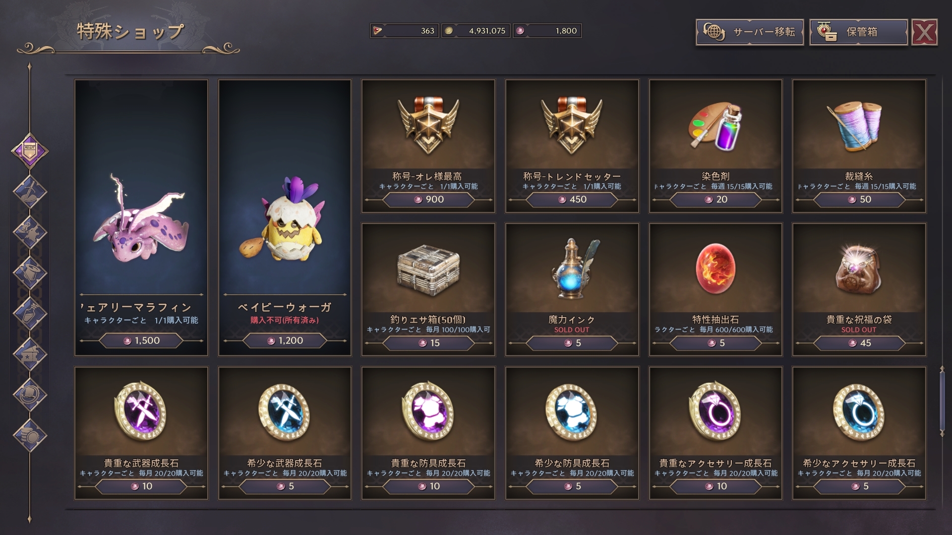
Task: Open the coins stack sidebar category
Action: tap(30, 435)
